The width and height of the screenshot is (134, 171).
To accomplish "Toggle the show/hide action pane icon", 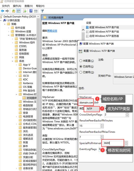I will click(36, 11).
